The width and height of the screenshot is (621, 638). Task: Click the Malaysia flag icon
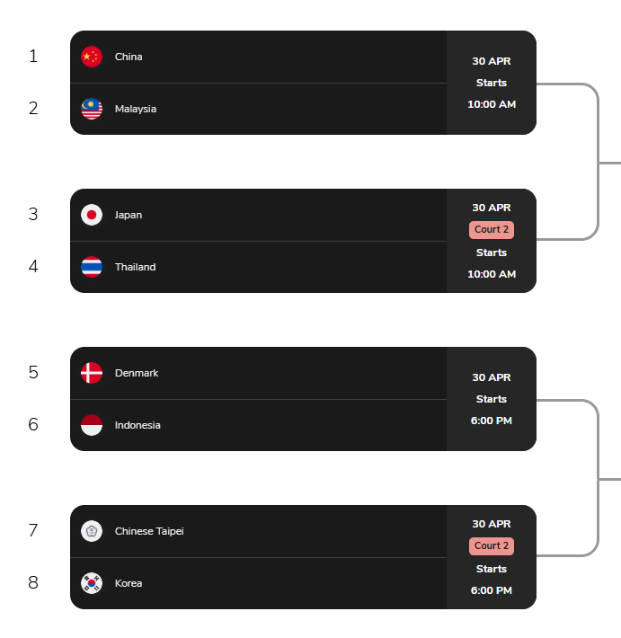coord(91,109)
